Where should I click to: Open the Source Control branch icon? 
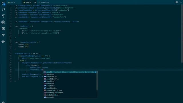tap(3, 16)
